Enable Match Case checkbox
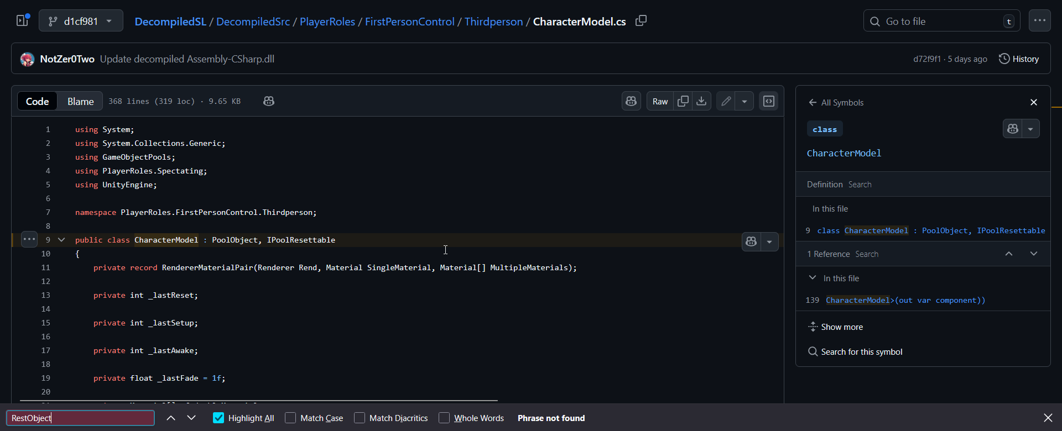Screen dimensions: 1062x431 tap(290, 418)
